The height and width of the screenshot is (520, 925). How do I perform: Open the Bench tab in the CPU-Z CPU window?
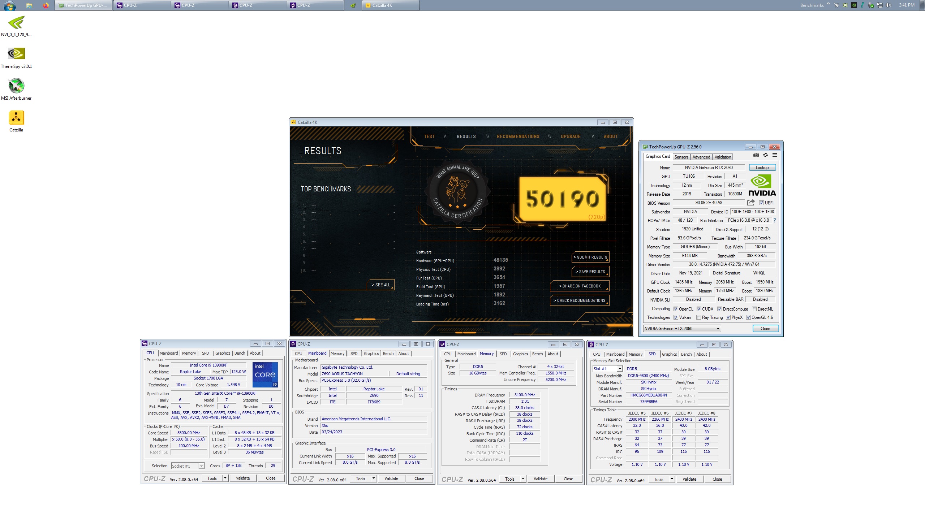pos(240,353)
